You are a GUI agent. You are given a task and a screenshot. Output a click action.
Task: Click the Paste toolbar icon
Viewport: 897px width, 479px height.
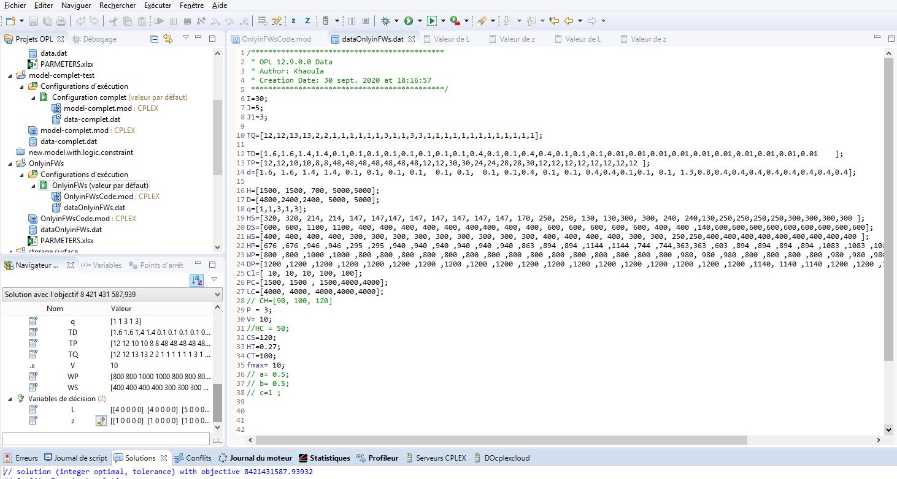point(142,21)
